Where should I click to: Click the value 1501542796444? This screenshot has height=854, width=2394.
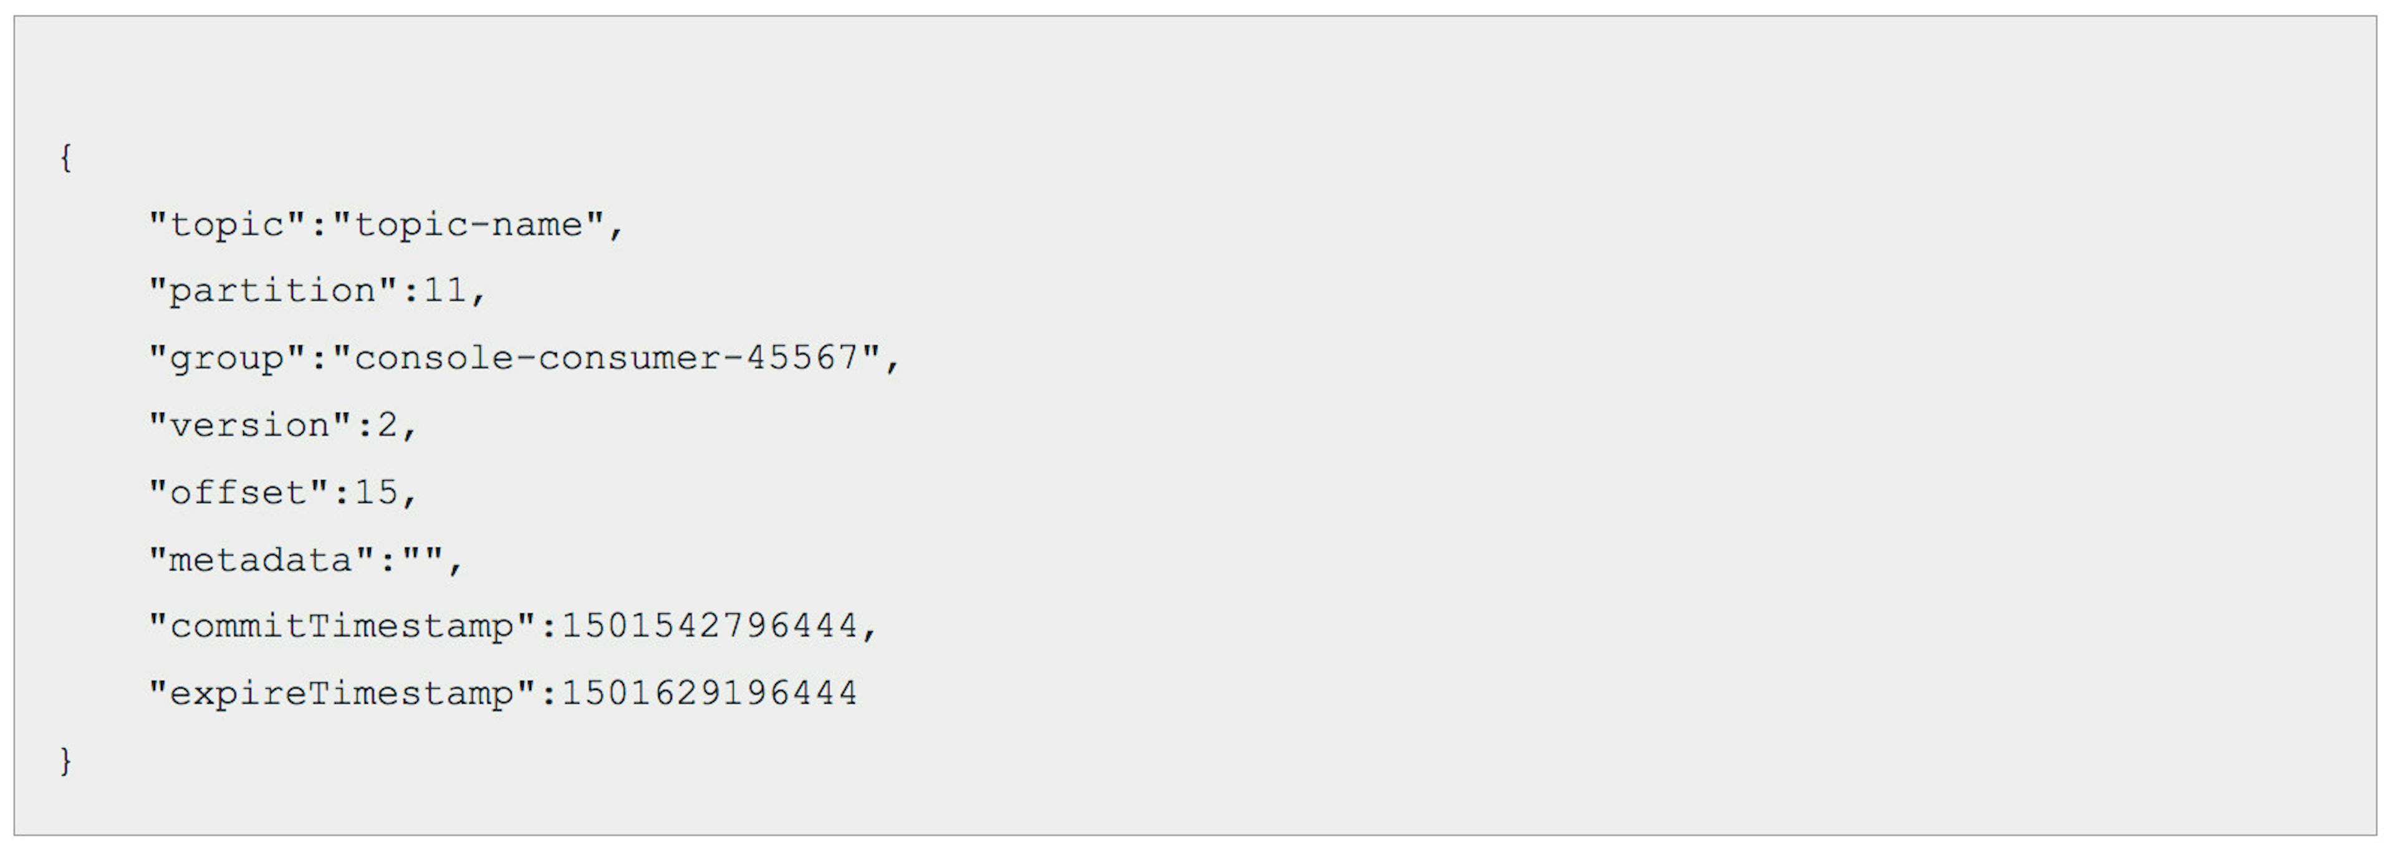click(710, 625)
